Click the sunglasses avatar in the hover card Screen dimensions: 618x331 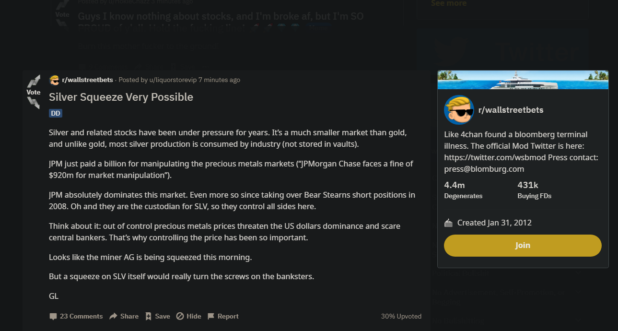click(459, 110)
